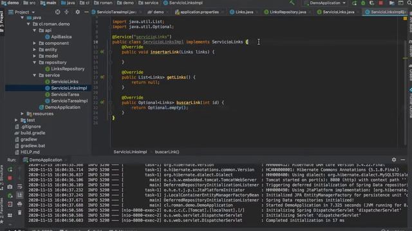412x231 pixels.
Task: Open the application.properties tab
Action: pos(199,12)
